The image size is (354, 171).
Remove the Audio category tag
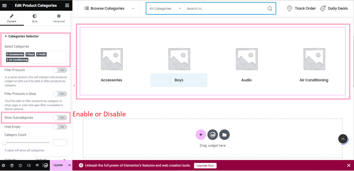coord(38,54)
